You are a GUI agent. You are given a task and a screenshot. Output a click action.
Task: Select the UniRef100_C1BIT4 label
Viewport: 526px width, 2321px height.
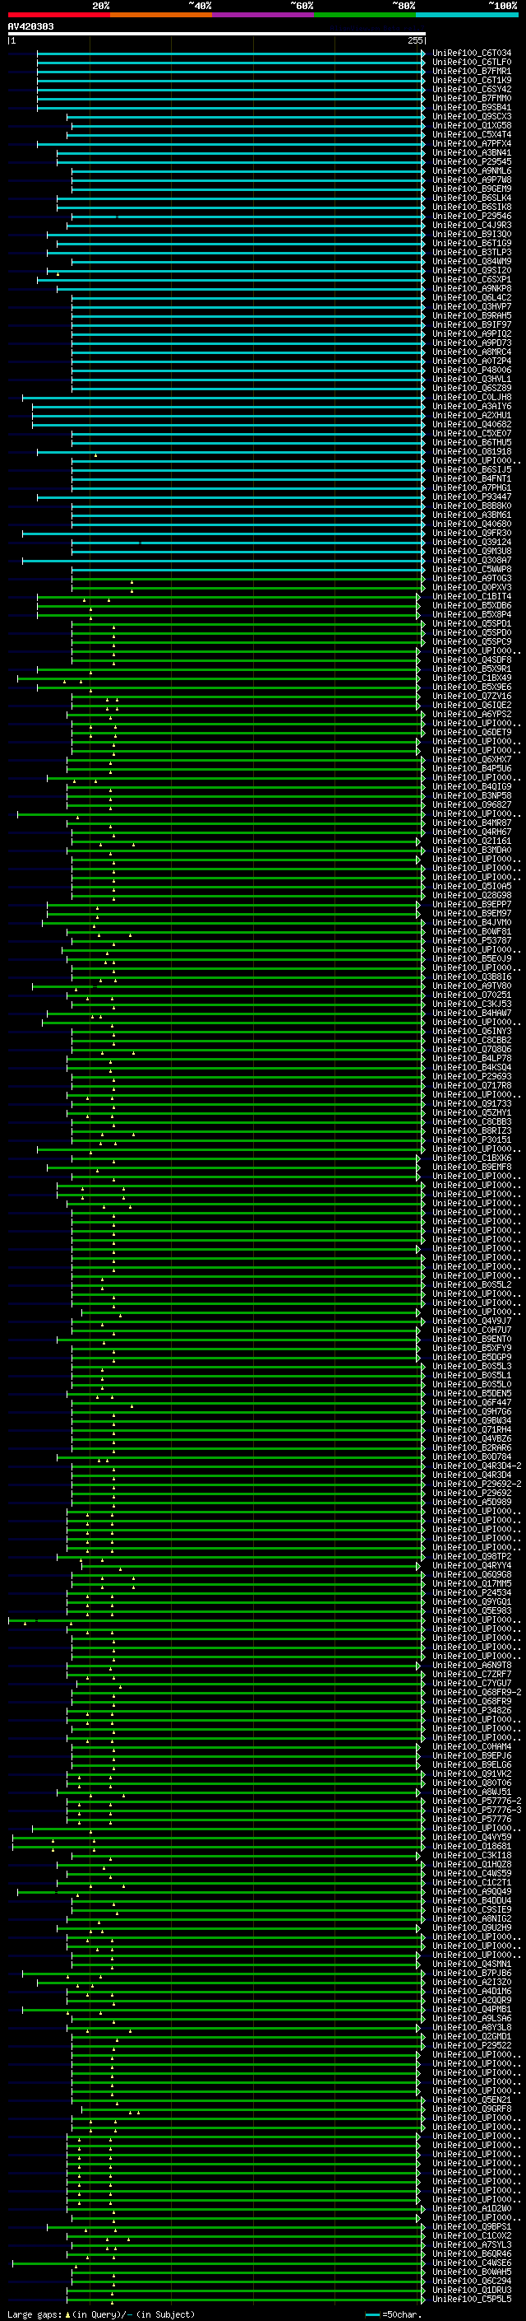[x=471, y=596]
